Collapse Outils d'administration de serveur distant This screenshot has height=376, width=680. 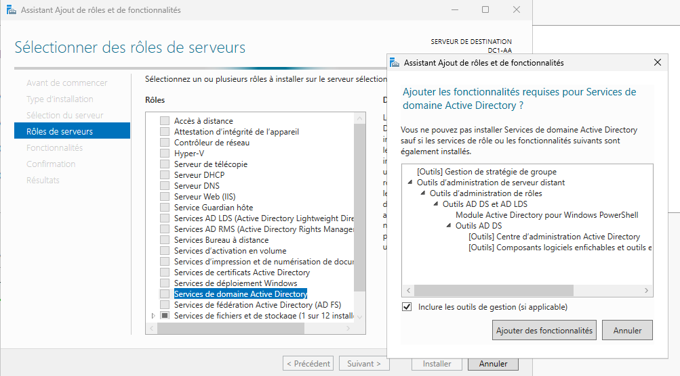[x=409, y=183]
